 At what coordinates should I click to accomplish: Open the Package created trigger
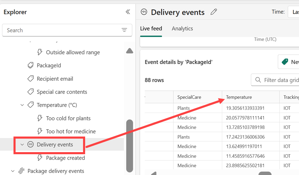click(x=65, y=158)
